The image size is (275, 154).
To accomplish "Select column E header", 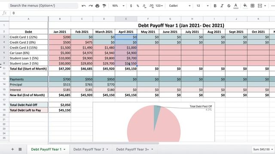I will [x=126, y=19].
